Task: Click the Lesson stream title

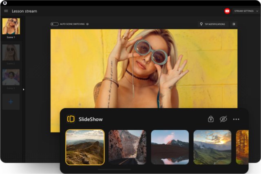Action: [24, 11]
